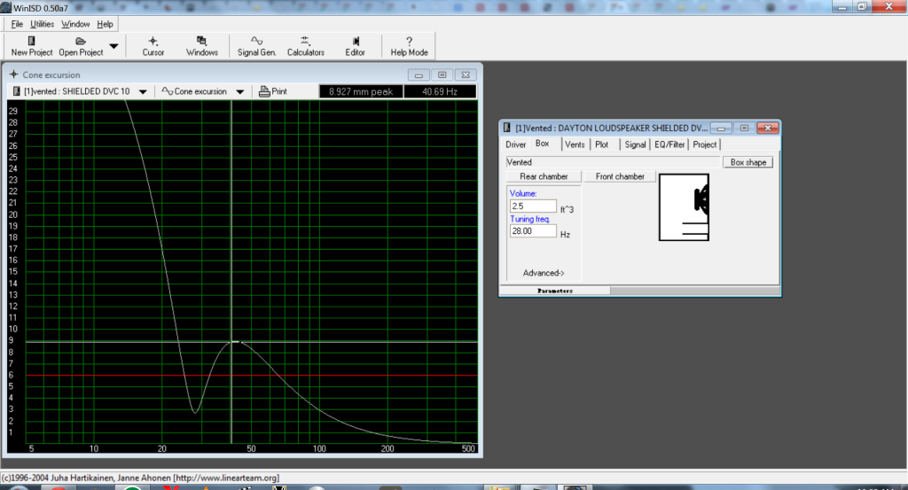Viewport: 908px width, 490px height.
Task: Click the Box shape button
Action: coord(748,162)
